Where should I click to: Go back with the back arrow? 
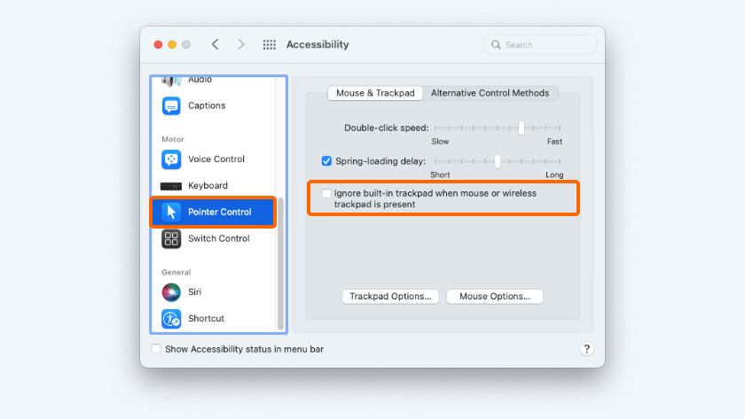pos(215,44)
